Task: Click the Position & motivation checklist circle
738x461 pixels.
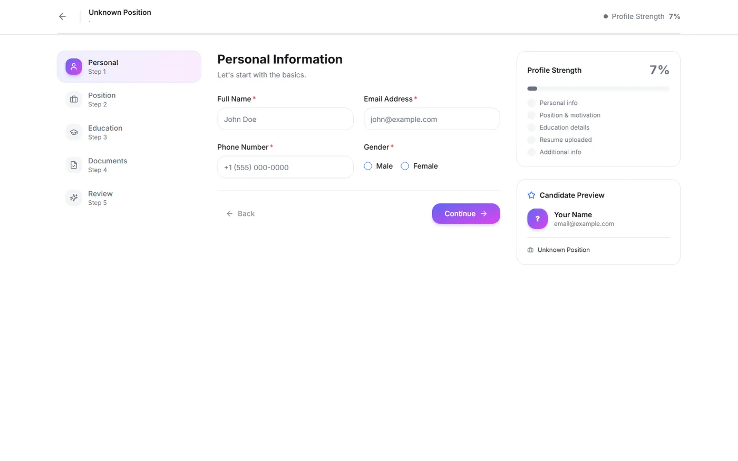Action: click(x=531, y=115)
